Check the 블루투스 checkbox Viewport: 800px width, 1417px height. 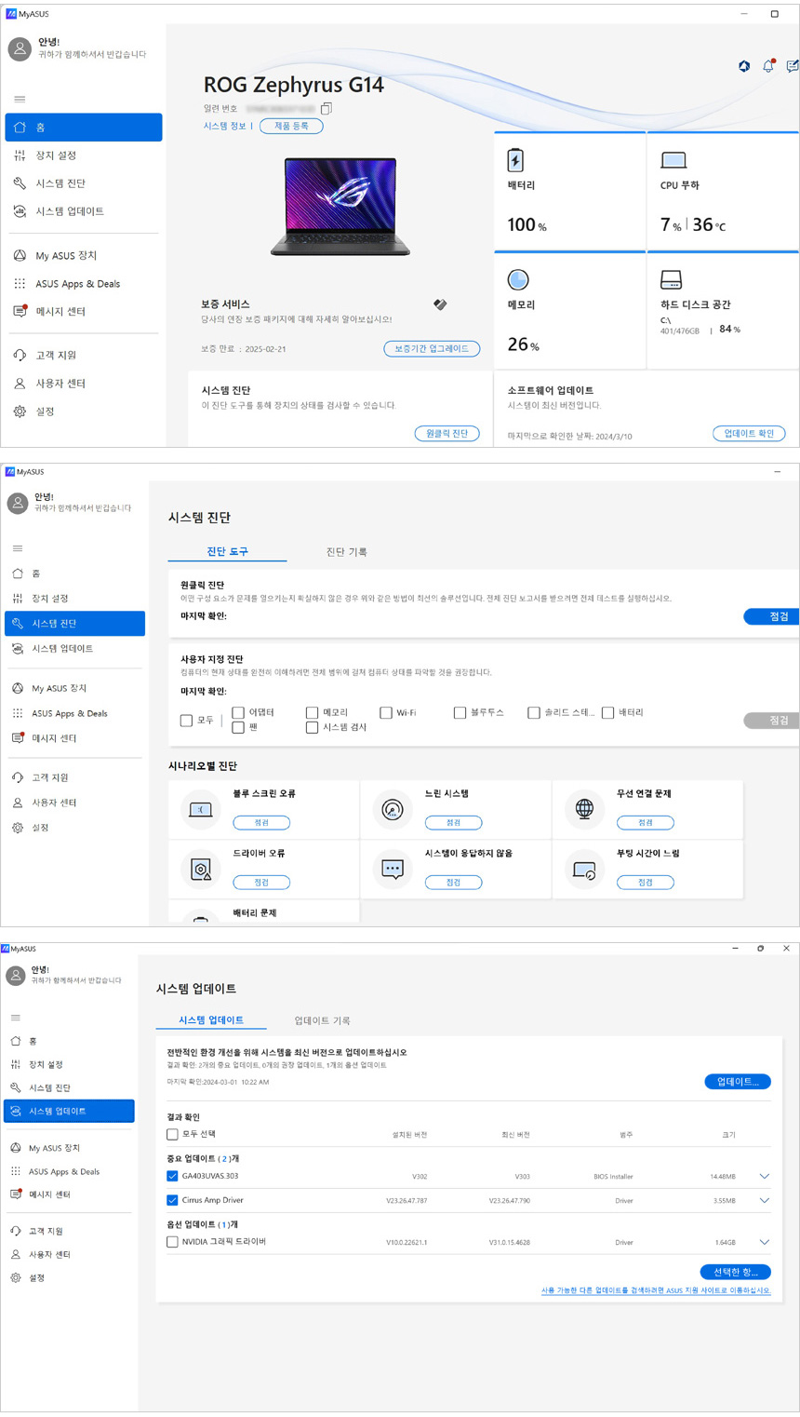click(460, 712)
